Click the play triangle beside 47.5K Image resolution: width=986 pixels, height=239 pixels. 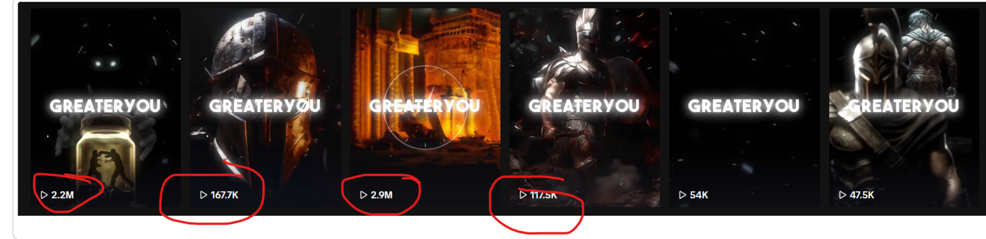pos(842,195)
